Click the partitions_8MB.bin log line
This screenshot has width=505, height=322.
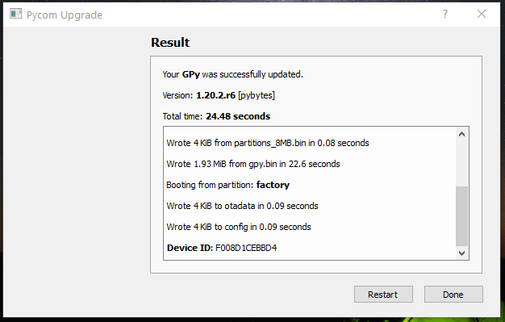[x=268, y=143]
